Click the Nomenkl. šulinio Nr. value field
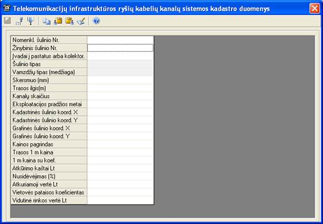The image size is (323, 224). click(120, 40)
